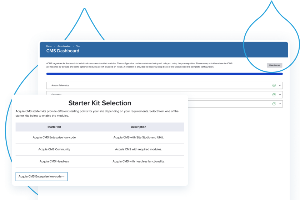300x200 pixels.
Task: Go to the Tour breadcrumb
Action: coord(78,46)
